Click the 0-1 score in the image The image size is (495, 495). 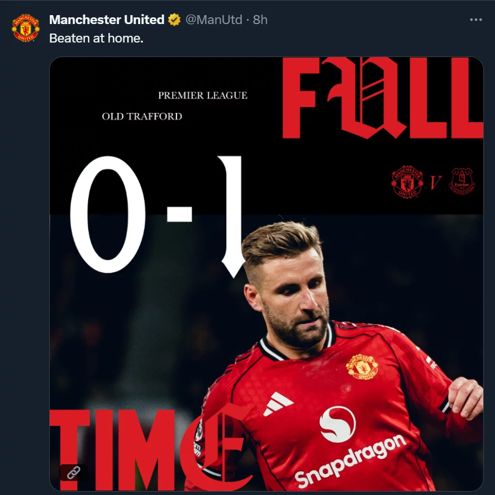pyautogui.click(x=158, y=215)
